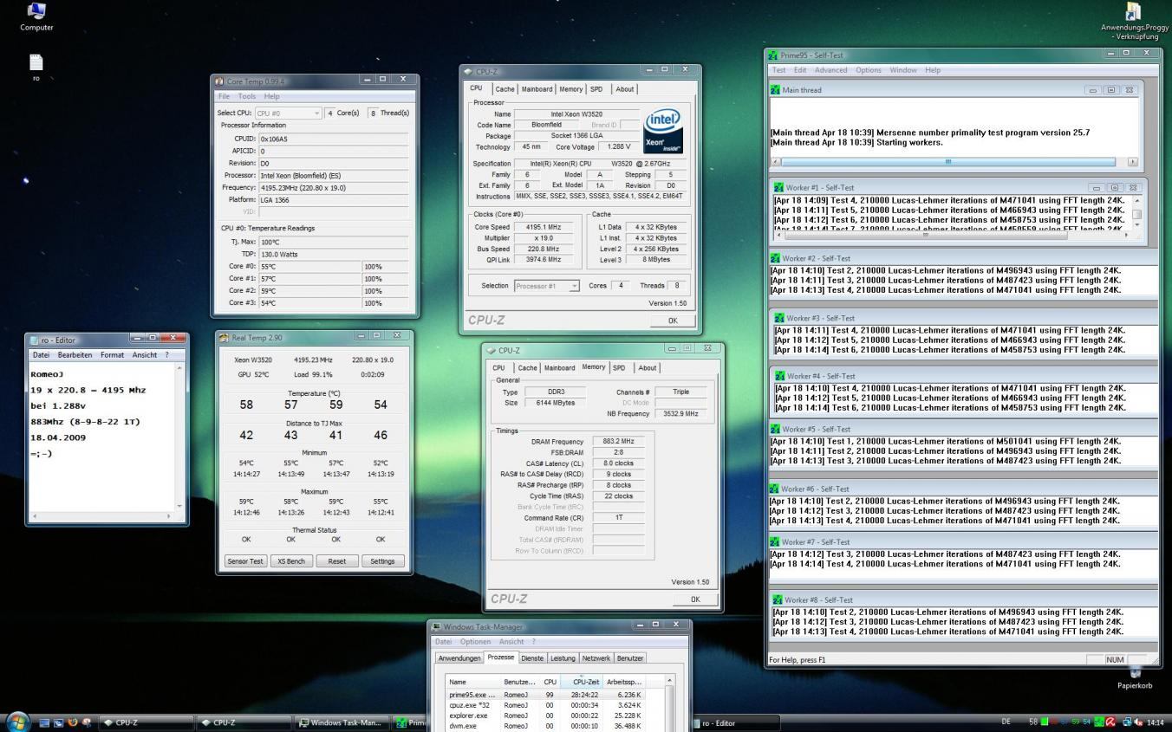This screenshot has width=1172, height=732.
Task: Switch to the Netzwerk tab in Task Manager
Action: coord(596,658)
